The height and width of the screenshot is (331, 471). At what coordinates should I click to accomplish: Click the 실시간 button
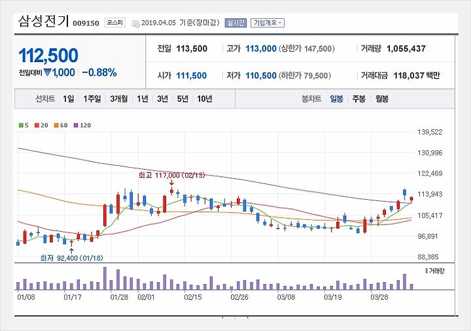(235, 23)
